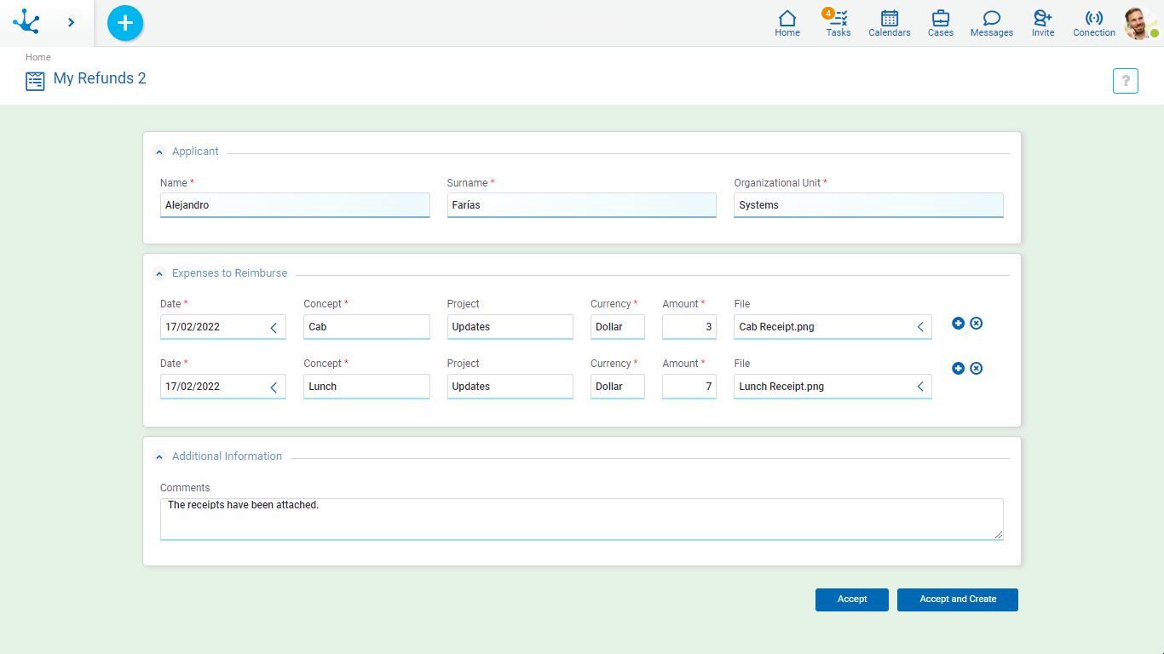Collapse the Expenses to Reimburse section
The height and width of the screenshot is (654, 1164).
(x=159, y=274)
